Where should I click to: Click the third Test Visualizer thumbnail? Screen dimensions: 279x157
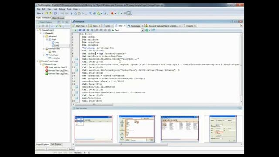click(x=180, y=129)
